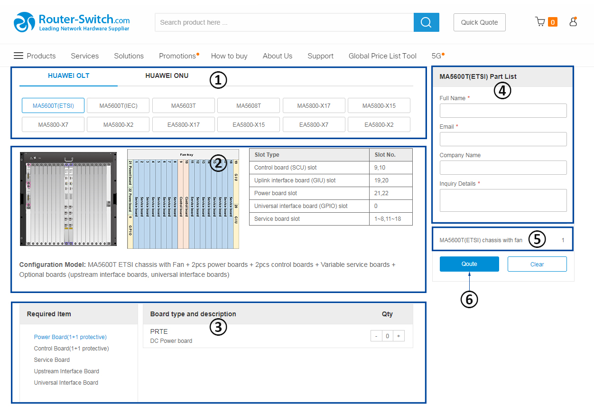Select the EA5800-X17 model
This screenshot has width=594, height=416.
184,124
